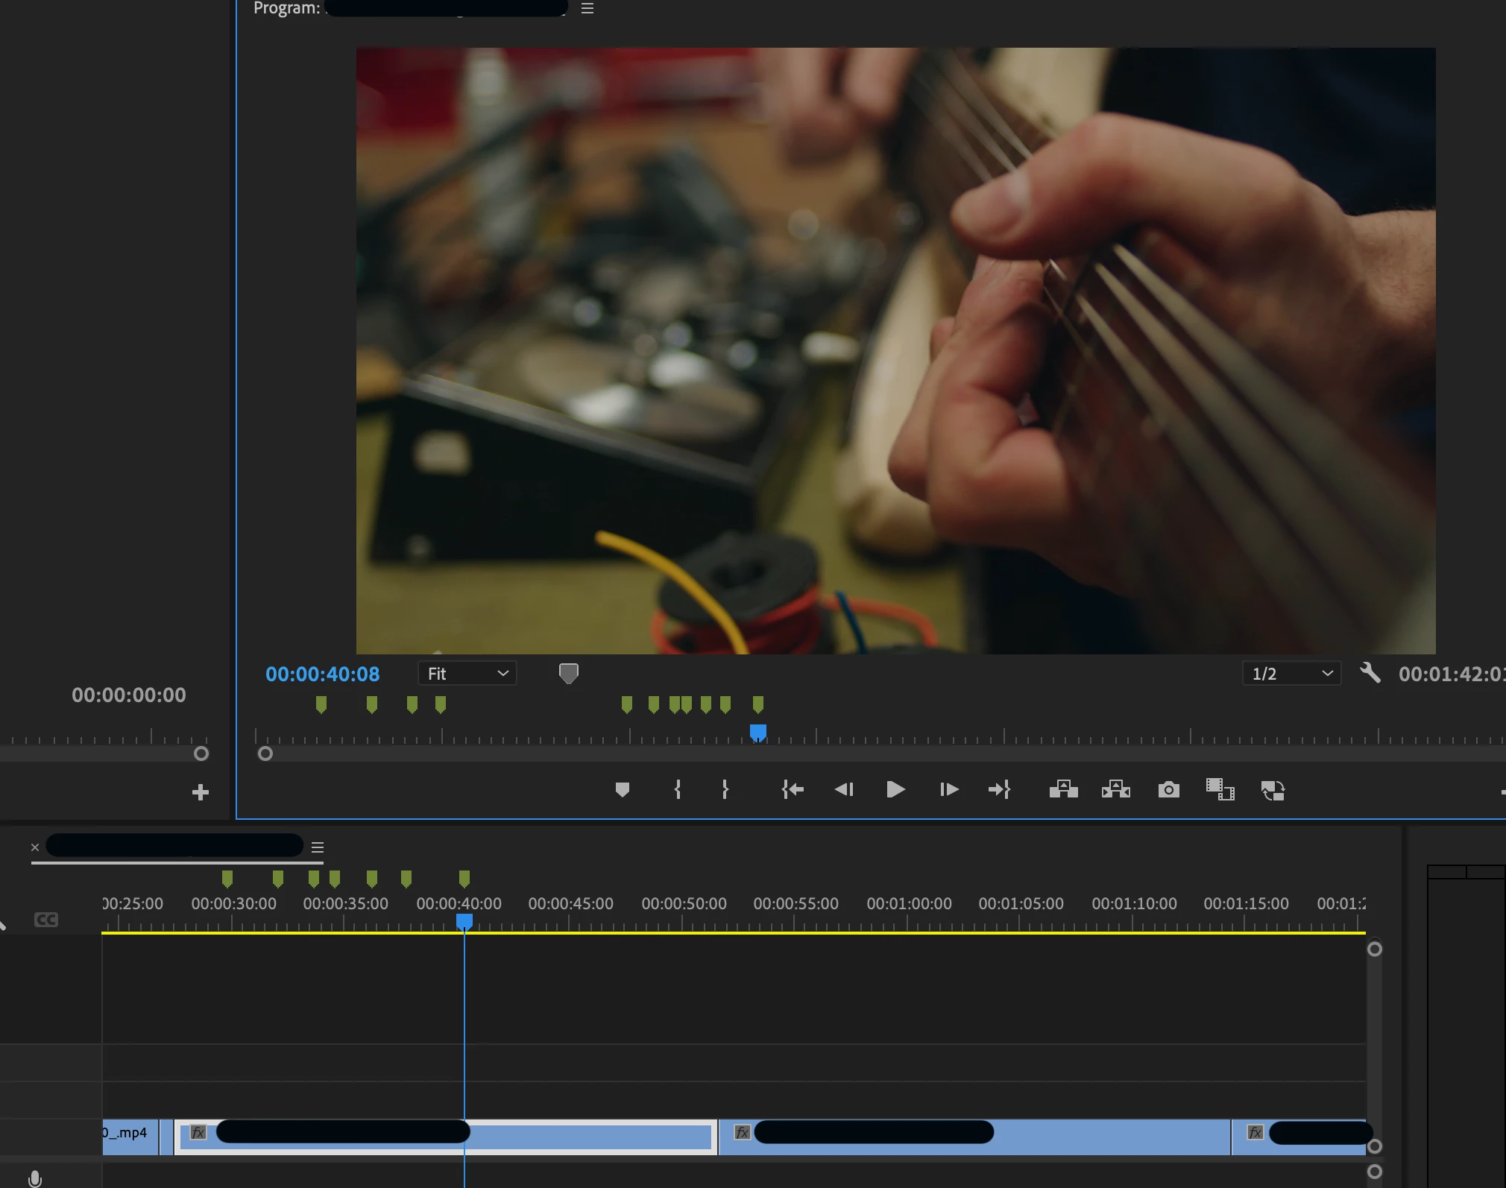Click the timeline marker near 00:00:40:00
1506x1188 pixels.
[x=464, y=879]
